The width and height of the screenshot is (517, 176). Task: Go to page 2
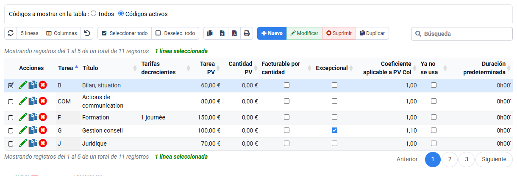pyautogui.click(x=450, y=159)
